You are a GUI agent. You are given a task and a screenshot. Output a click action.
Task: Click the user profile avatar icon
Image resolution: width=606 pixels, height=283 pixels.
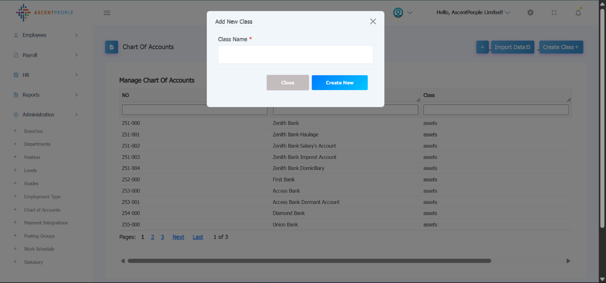tap(398, 13)
